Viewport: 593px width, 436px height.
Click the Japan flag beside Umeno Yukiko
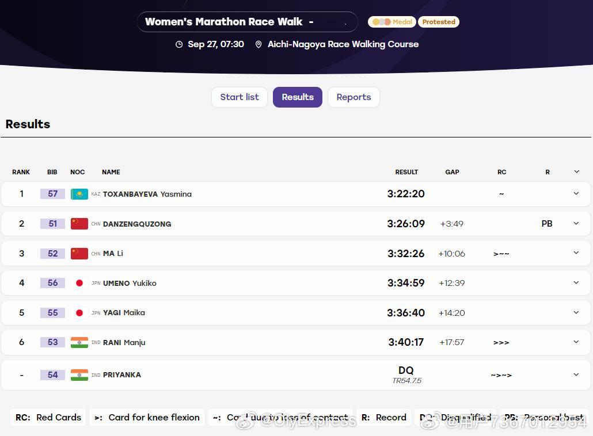(x=79, y=283)
